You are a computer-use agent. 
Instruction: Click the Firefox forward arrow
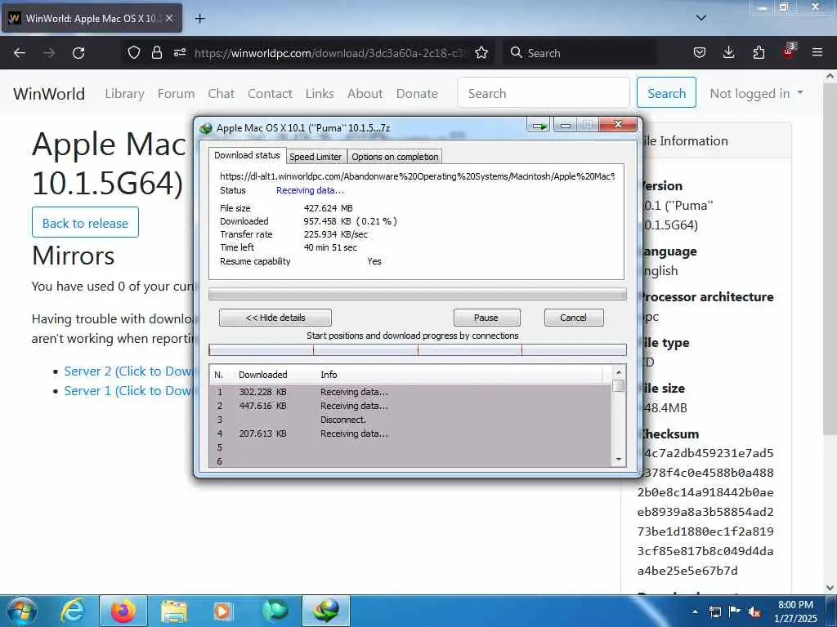point(49,53)
